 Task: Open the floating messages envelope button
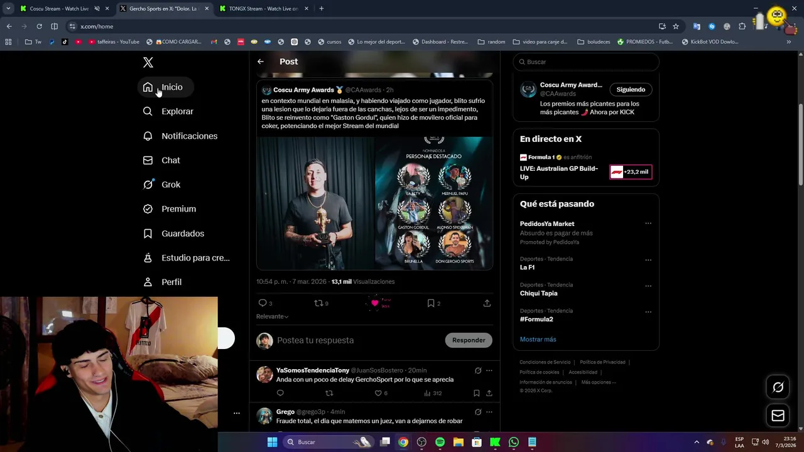point(778,416)
